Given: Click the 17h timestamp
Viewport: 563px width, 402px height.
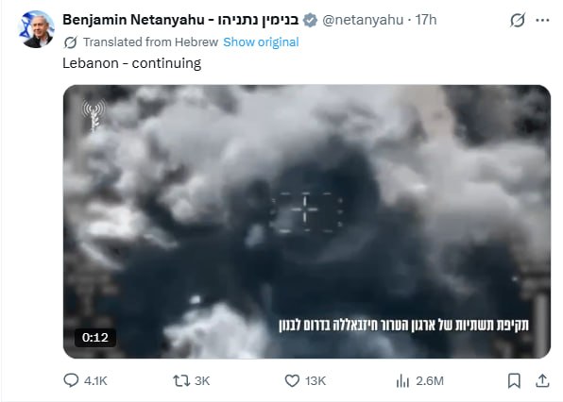Looking at the screenshot, I should click(426, 20).
